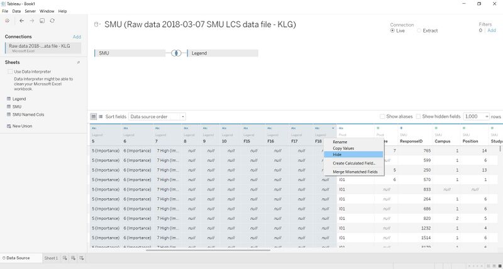Go back with the left arrow icon
Image resolution: width=503 pixels, height=269 pixels.
click(x=21, y=21)
